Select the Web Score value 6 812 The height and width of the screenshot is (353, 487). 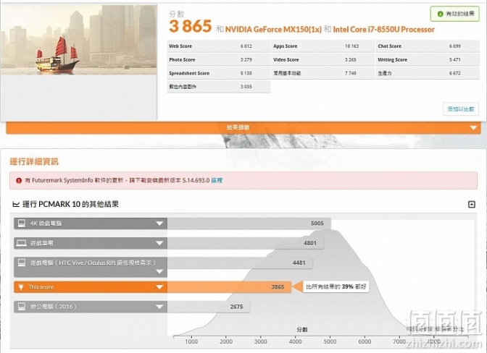[x=246, y=46]
